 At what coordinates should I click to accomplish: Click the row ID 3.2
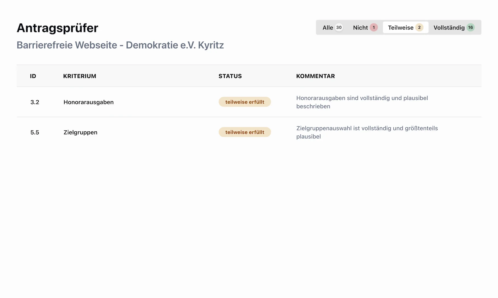35,102
